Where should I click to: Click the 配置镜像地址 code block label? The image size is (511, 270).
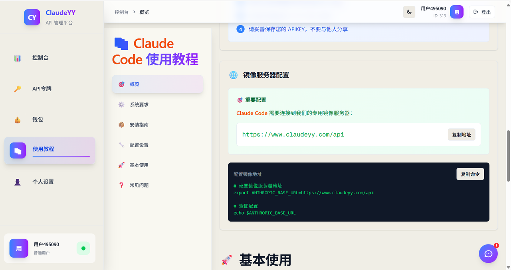click(248, 174)
